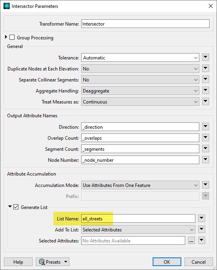
Task: Click ellipsis button for Selected Attributes
Action: pyautogui.click(x=191, y=240)
